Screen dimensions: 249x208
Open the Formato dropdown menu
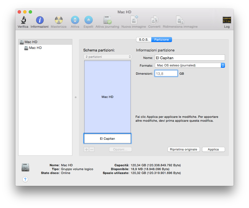click(190, 66)
